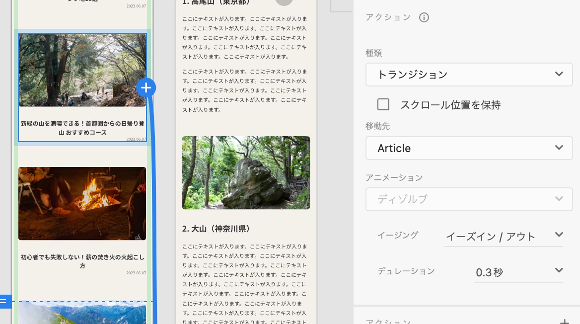Click the blue scroll marker handle
Screen dimensions: 580x324
pos(5,302)
